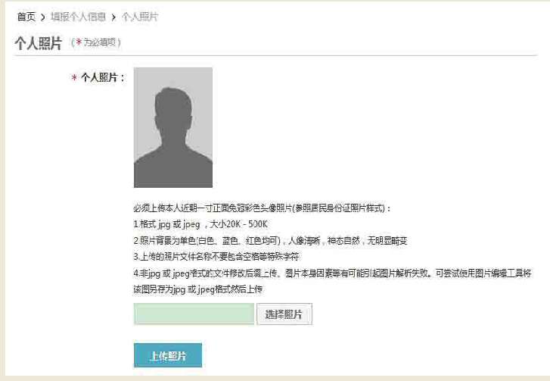550x381 pixels.
Task: Click the 首页 breadcrumb link
Action: tap(26, 17)
